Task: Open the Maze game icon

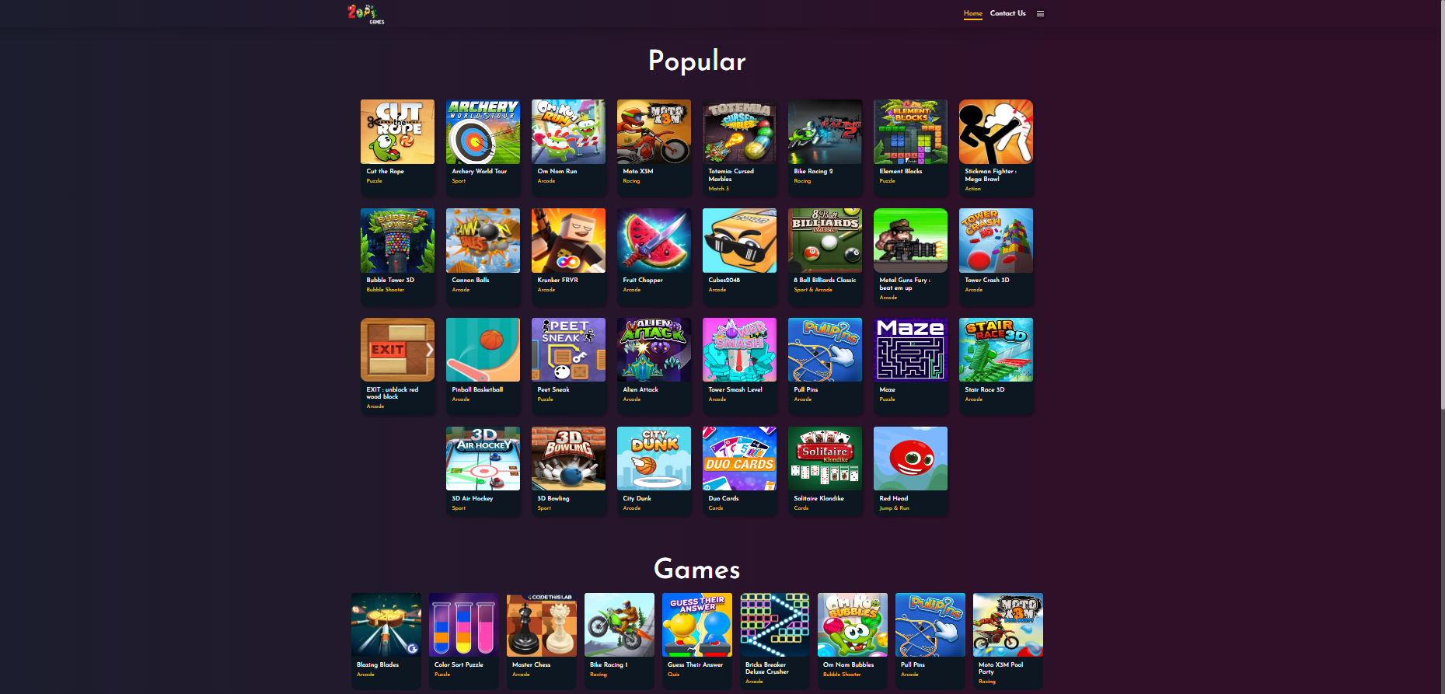Action: (910, 350)
